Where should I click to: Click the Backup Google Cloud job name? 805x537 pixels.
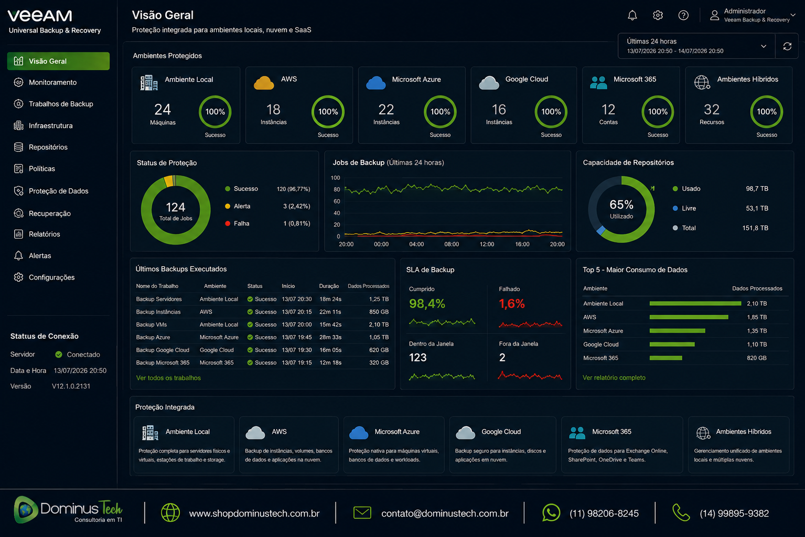[x=163, y=350]
